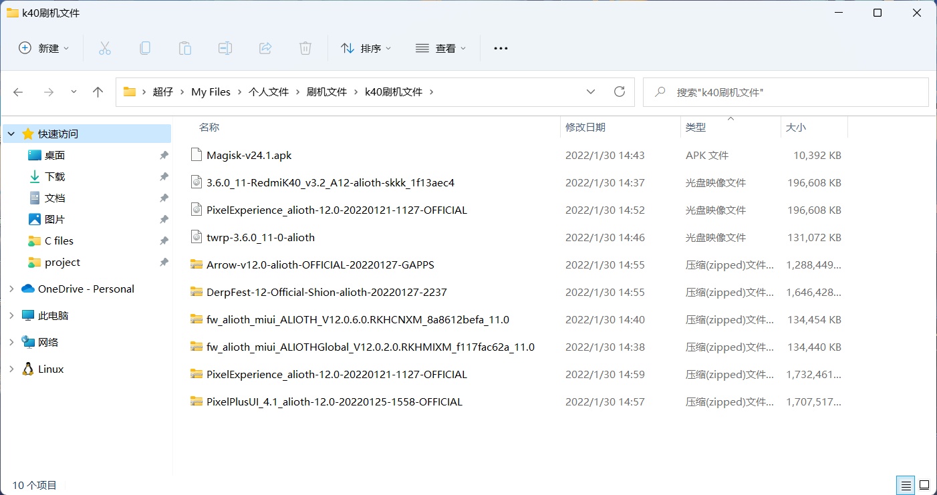This screenshot has height=495, width=937.
Task: Expand the OneDrive - Personal tree node
Action: [x=11, y=289]
